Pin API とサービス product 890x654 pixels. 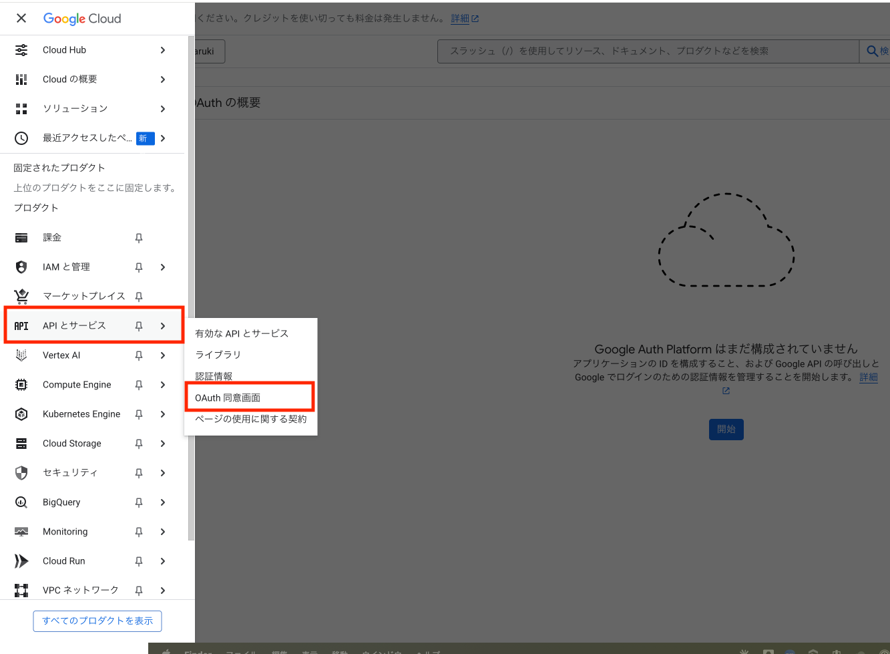tap(139, 326)
